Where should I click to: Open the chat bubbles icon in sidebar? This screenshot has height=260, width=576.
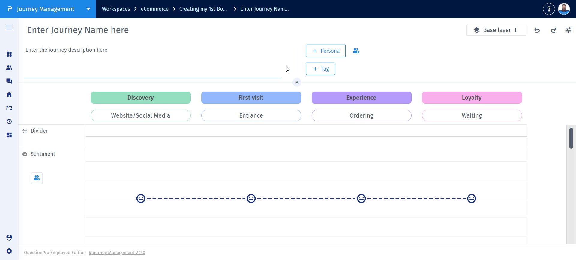click(9, 81)
